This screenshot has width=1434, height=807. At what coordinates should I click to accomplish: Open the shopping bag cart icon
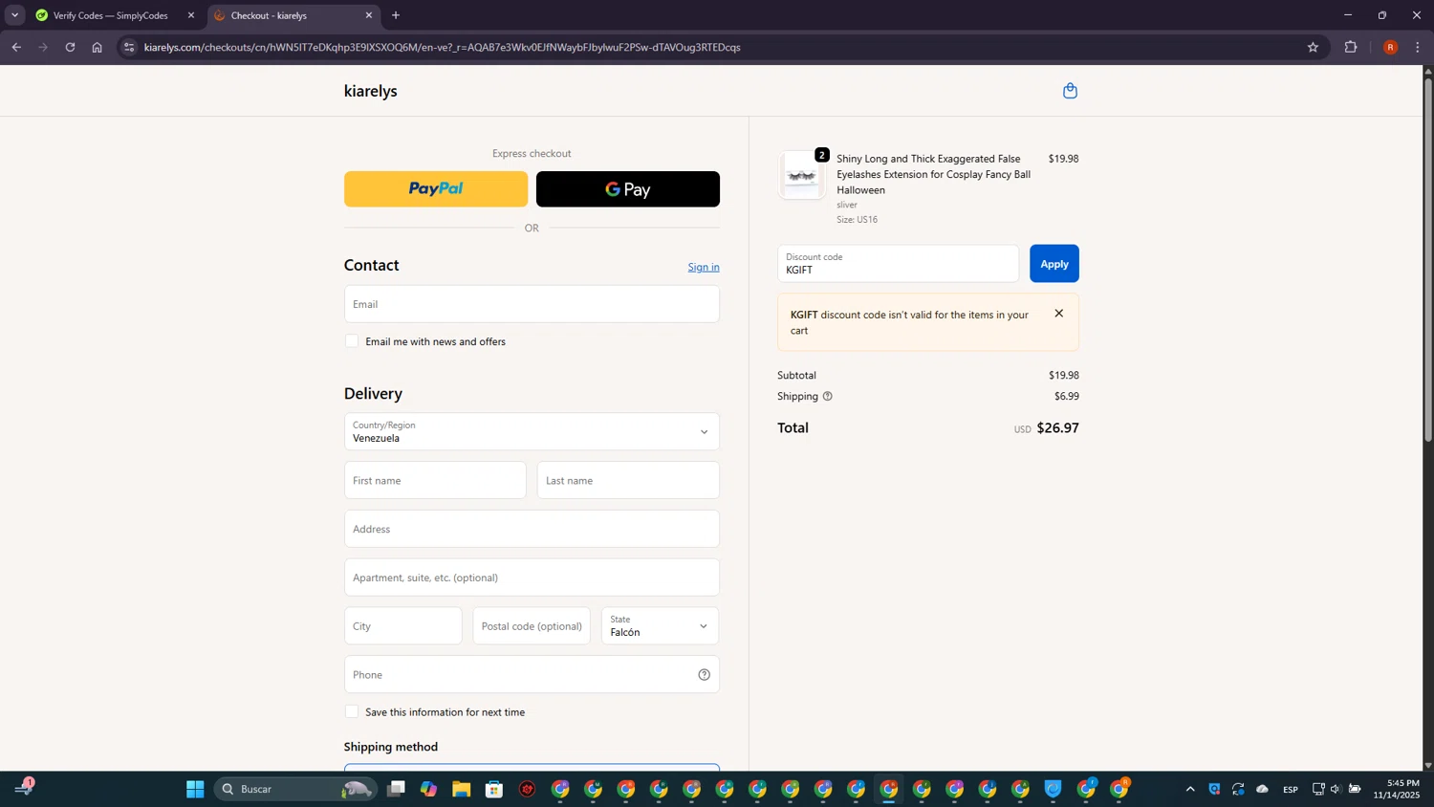click(1070, 91)
